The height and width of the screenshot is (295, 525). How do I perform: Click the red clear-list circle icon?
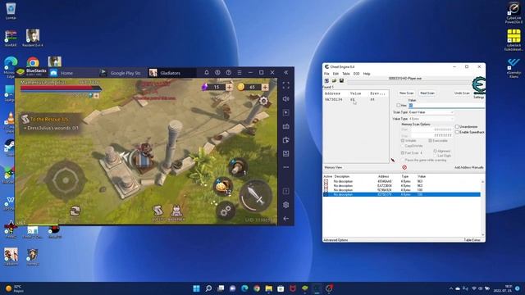[x=404, y=167]
